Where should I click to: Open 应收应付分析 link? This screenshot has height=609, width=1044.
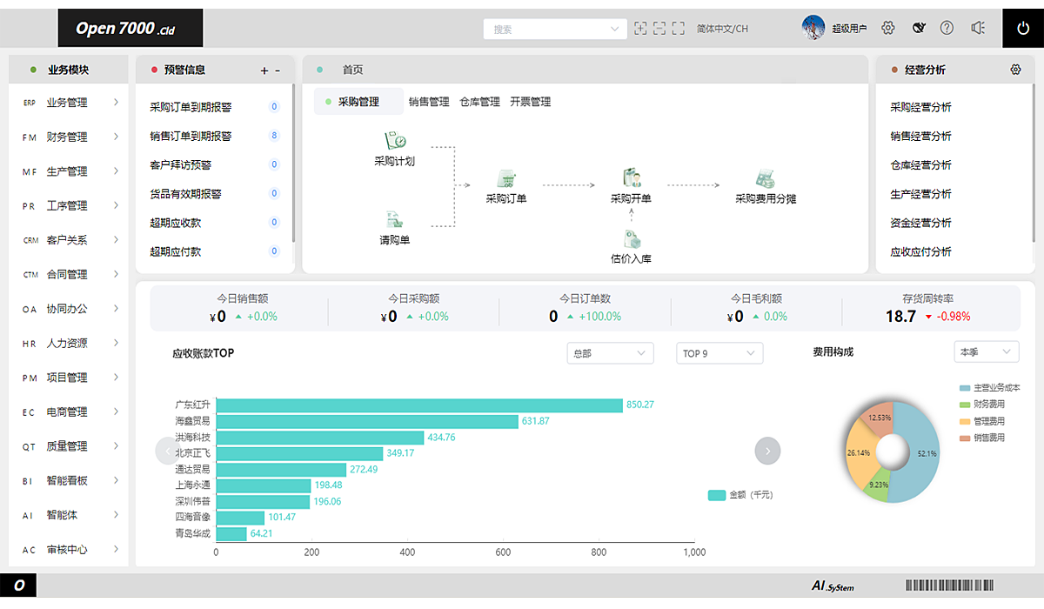pos(920,251)
